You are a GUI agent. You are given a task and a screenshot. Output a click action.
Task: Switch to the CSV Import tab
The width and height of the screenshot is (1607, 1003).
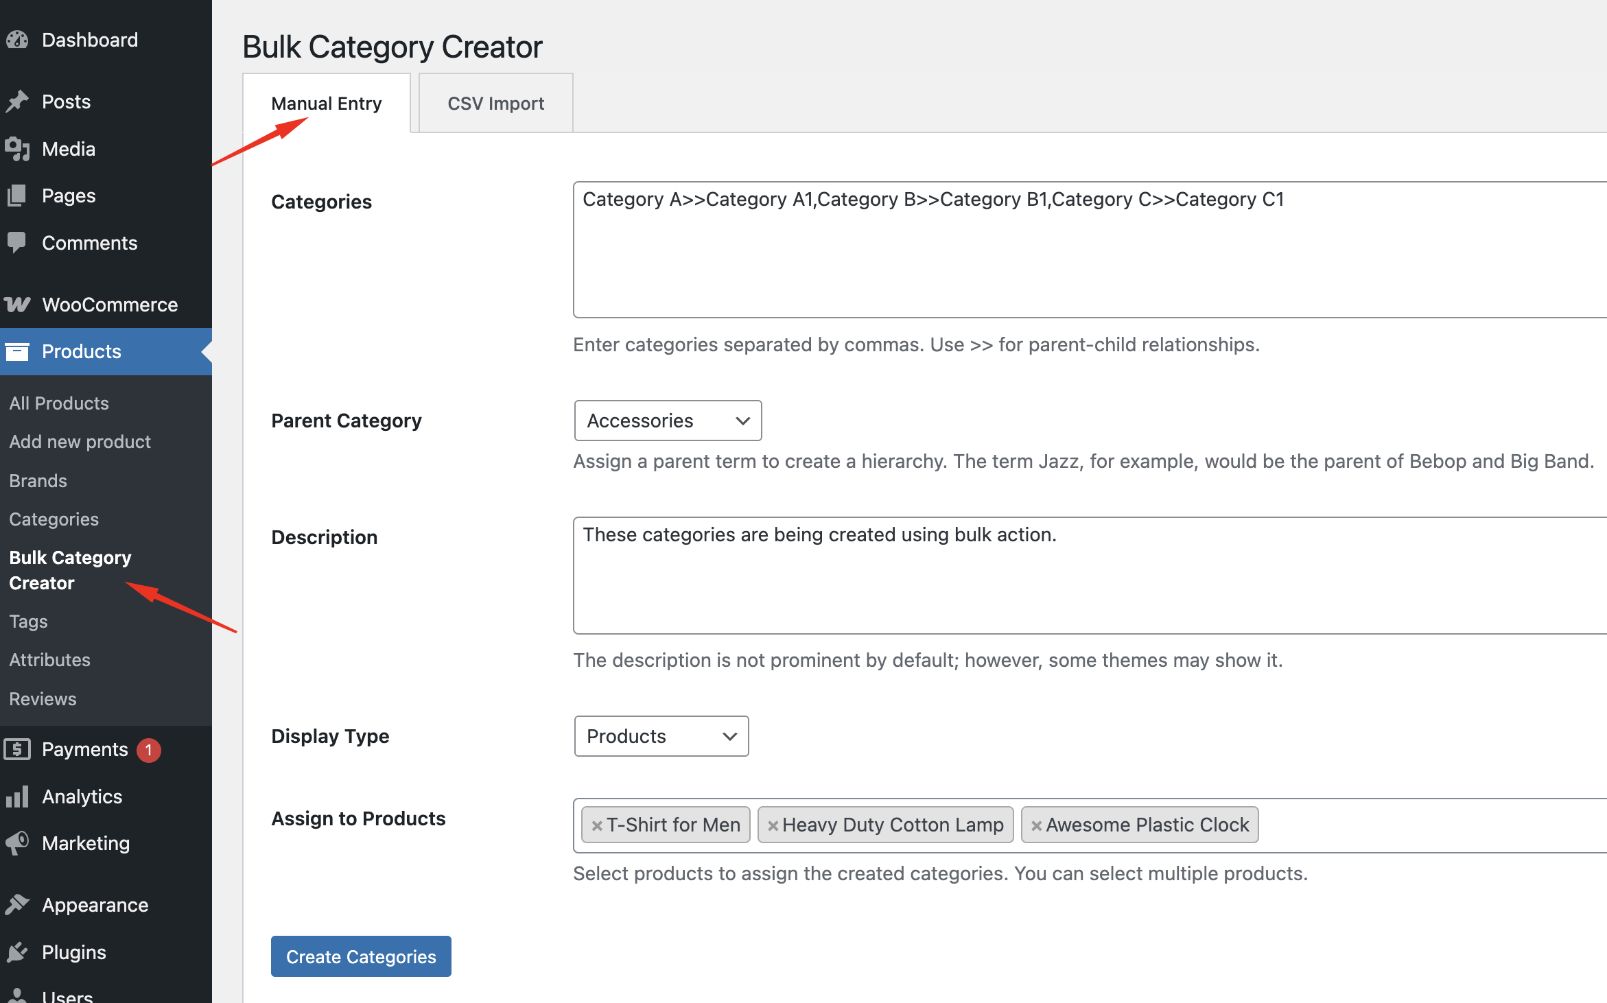[x=495, y=103]
